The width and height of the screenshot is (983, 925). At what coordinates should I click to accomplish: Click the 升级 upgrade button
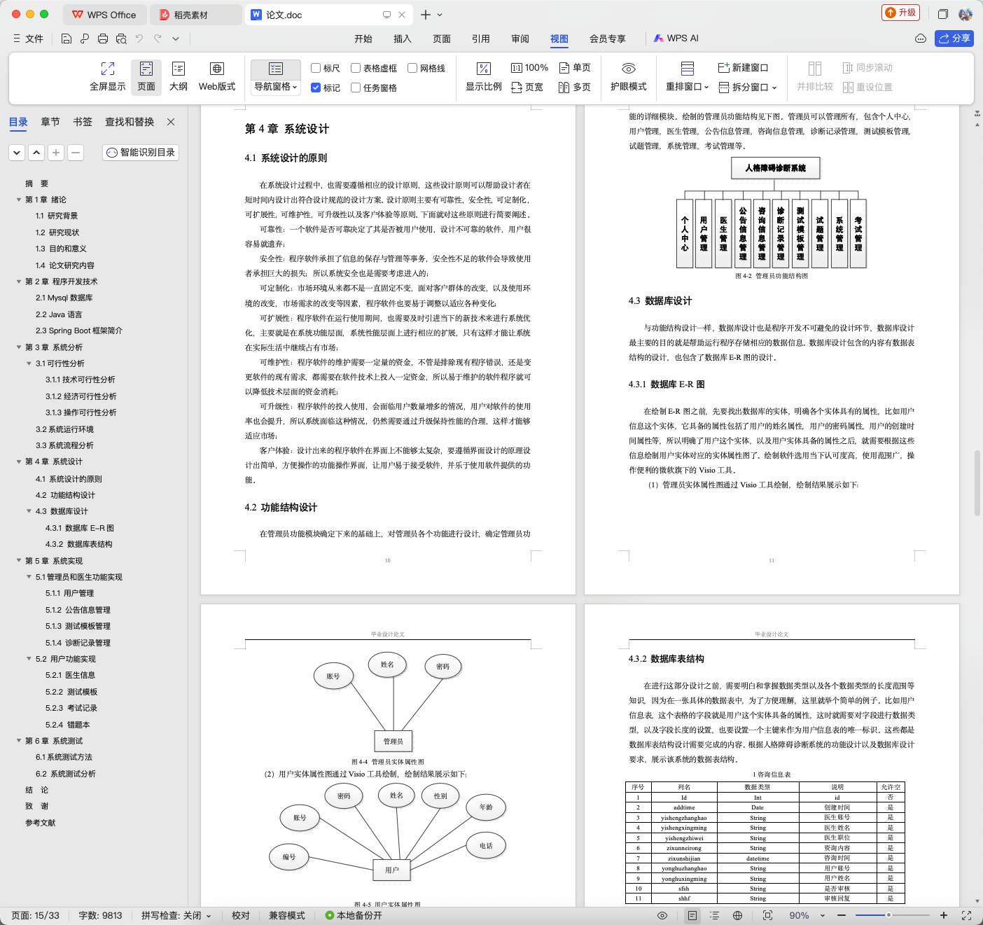click(900, 13)
